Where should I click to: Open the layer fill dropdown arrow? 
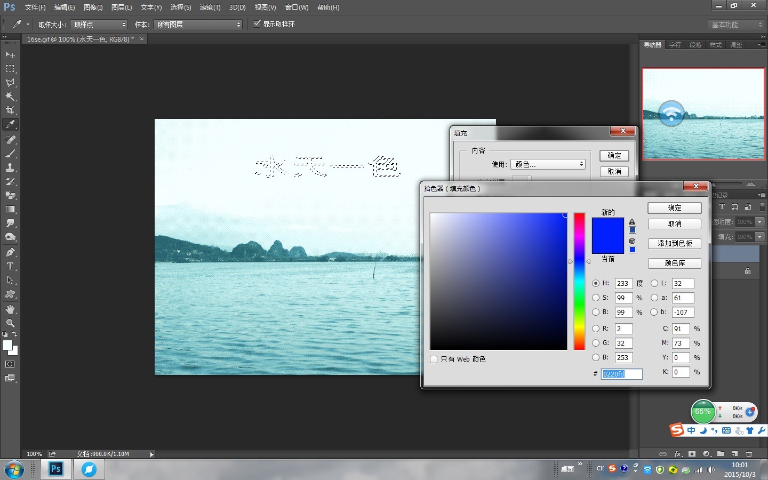coord(759,237)
